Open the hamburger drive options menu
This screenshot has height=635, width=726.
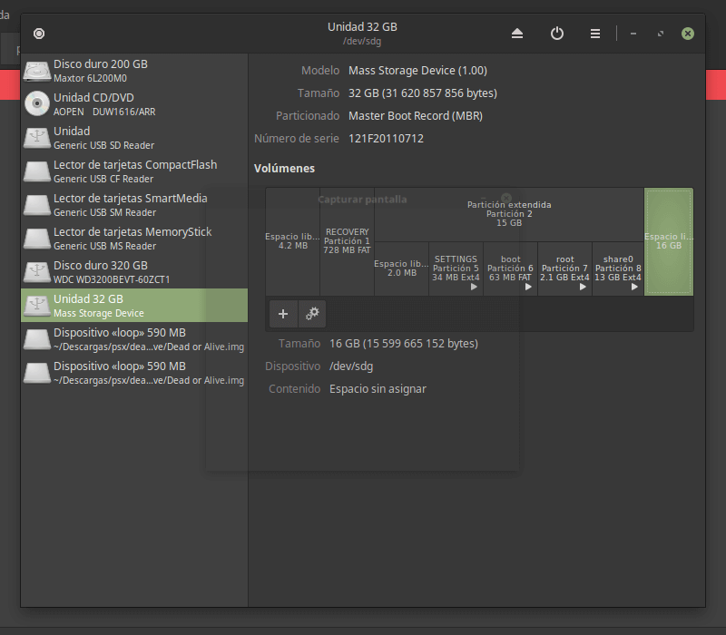[x=595, y=34]
